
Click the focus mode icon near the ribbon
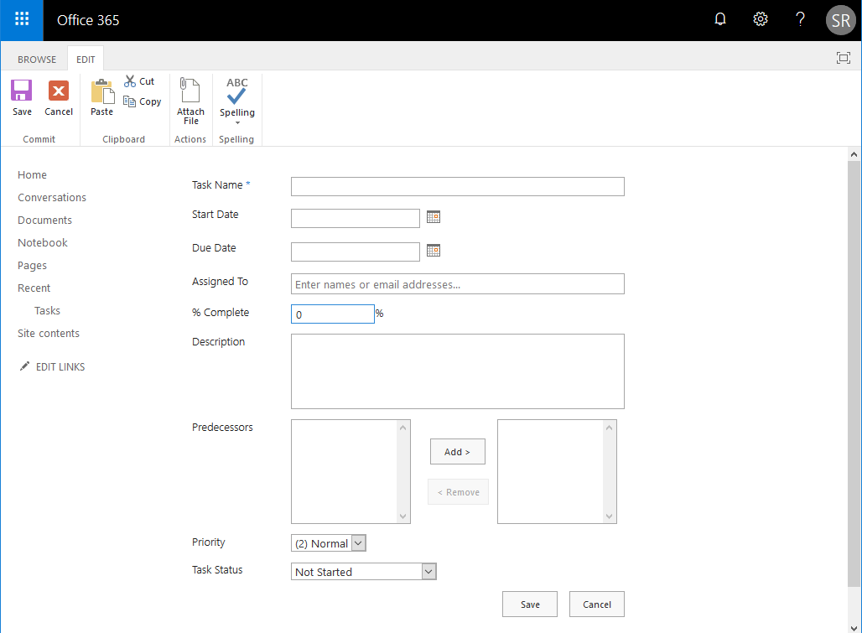[843, 58]
